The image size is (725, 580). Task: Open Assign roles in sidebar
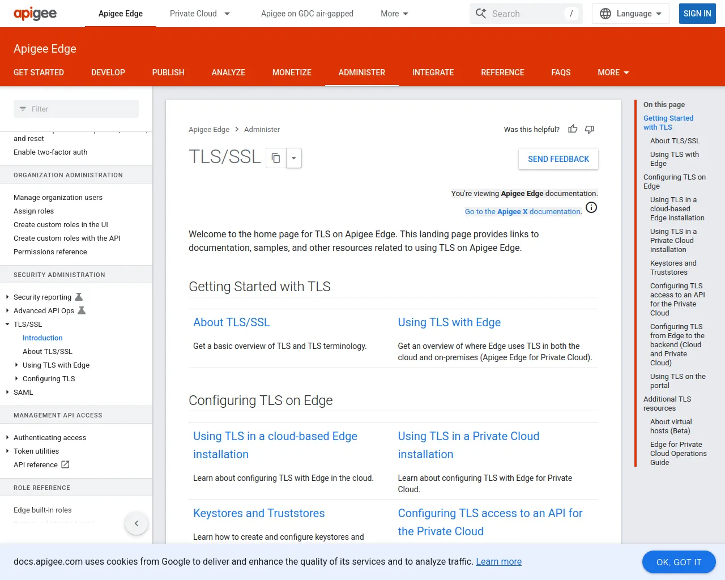[33, 211]
